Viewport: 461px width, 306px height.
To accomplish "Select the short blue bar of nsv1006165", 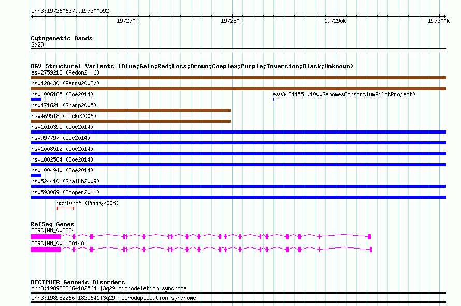I will [36, 99].
